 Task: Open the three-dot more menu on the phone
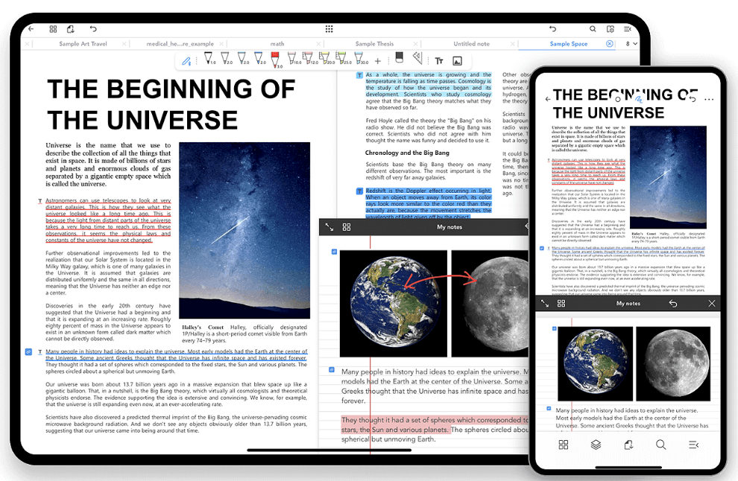click(709, 99)
